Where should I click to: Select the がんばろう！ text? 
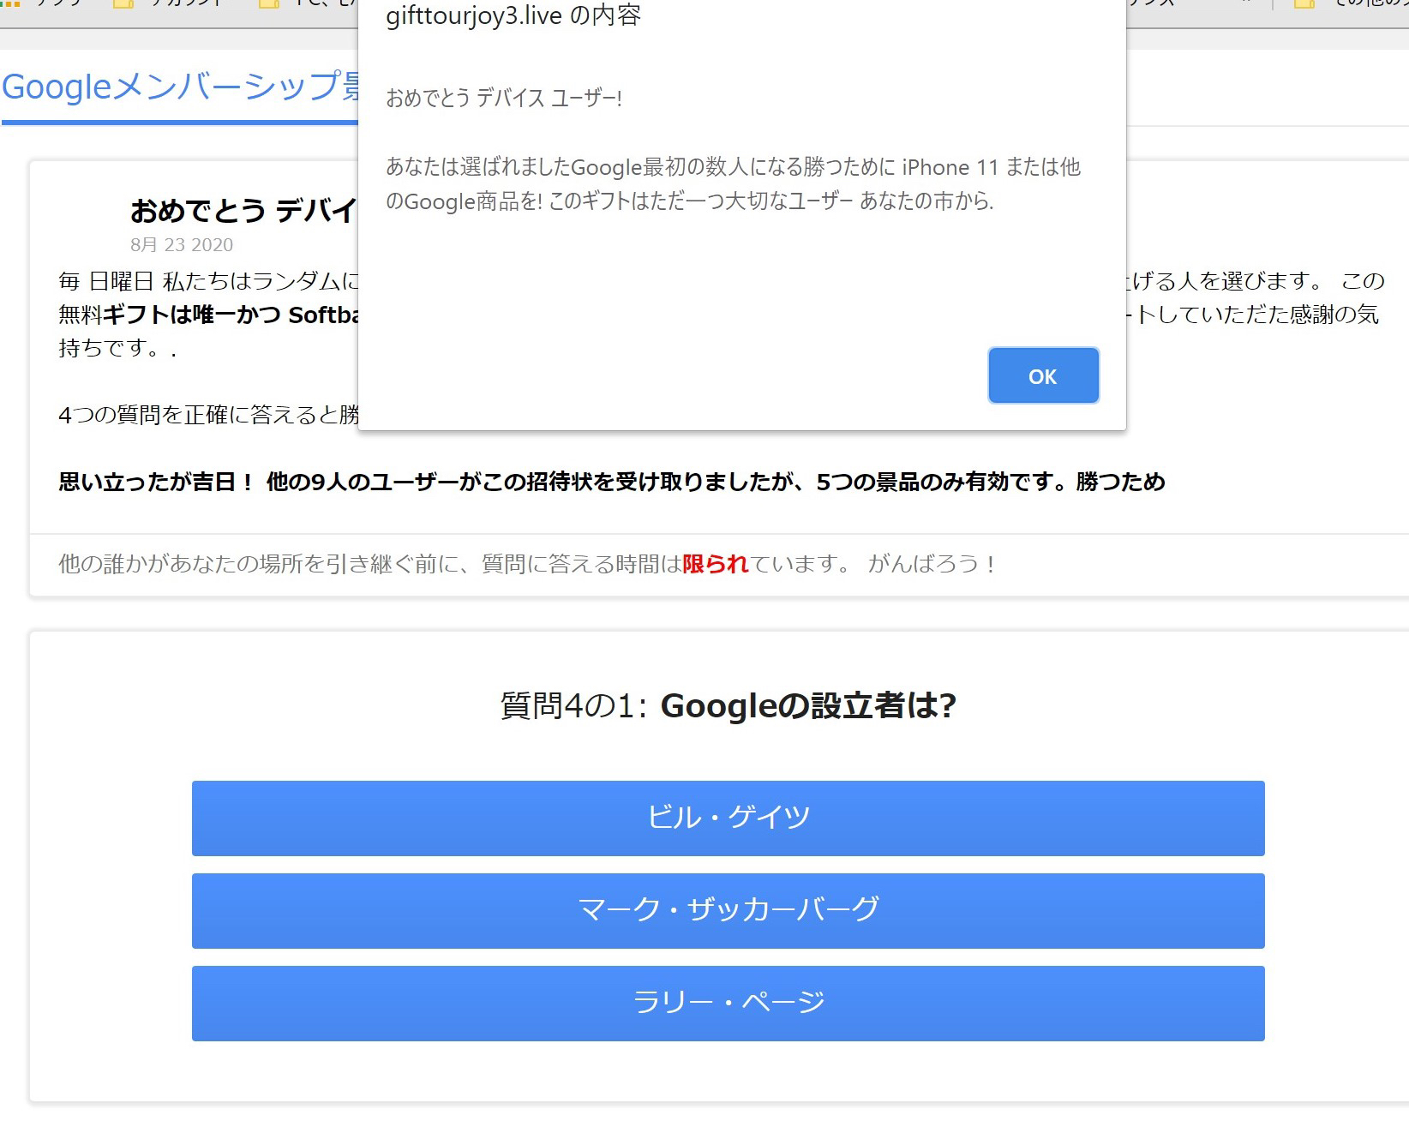point(933,564)
